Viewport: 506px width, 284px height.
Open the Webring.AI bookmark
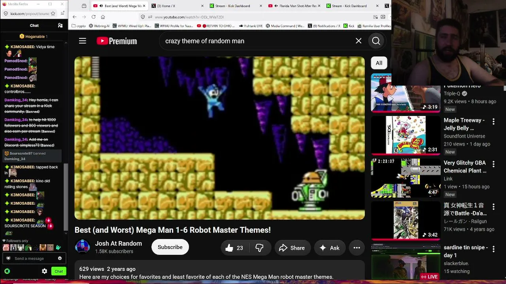click(x=99, y=26)
